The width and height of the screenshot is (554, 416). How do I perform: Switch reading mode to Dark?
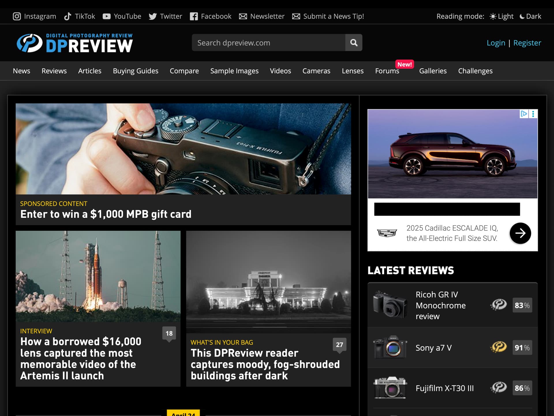pos(530,16)
